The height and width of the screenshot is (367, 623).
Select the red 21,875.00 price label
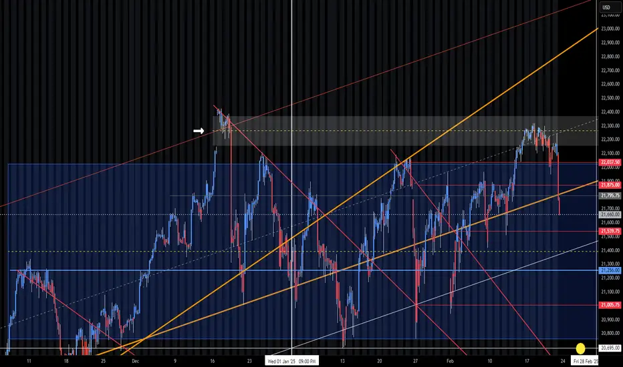610,185
